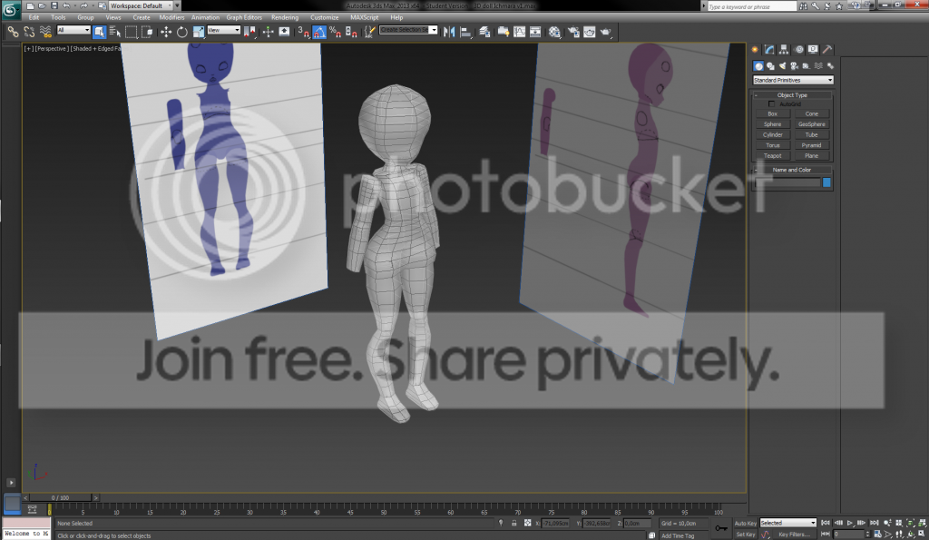The image size is (929, 540).
Task: Select the Select and Move tool
Action: point(166,32)
